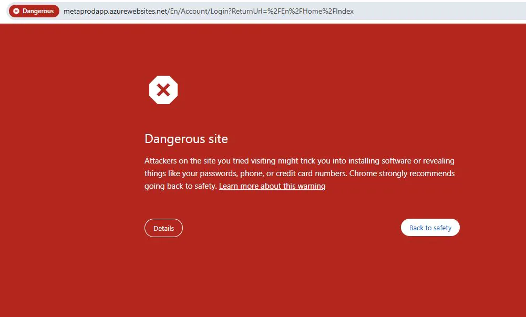Click the /En/Account/Login path in URL
Screen dimensions: 526x317
198,11
